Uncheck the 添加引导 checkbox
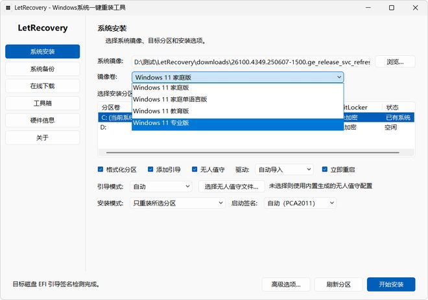 click(x=150, y=169)
